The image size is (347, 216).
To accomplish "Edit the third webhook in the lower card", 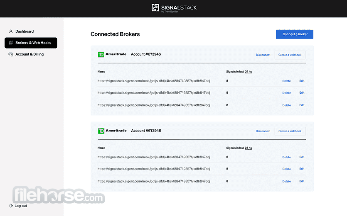I will click(x=302, y=181).
